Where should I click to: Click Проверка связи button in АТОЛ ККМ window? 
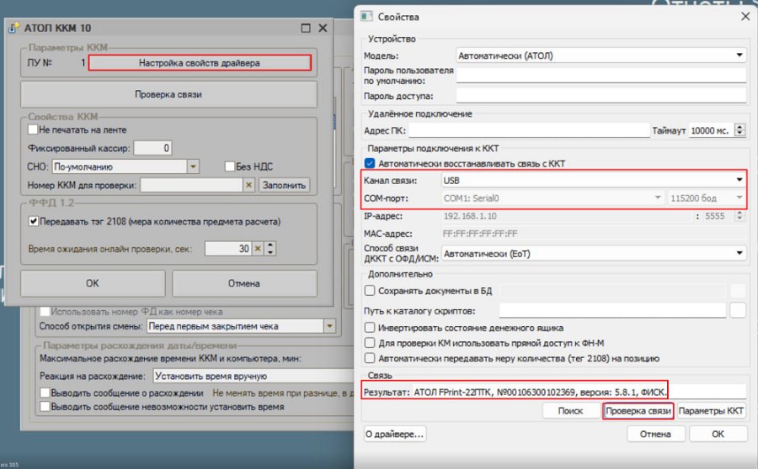[168, 94]
